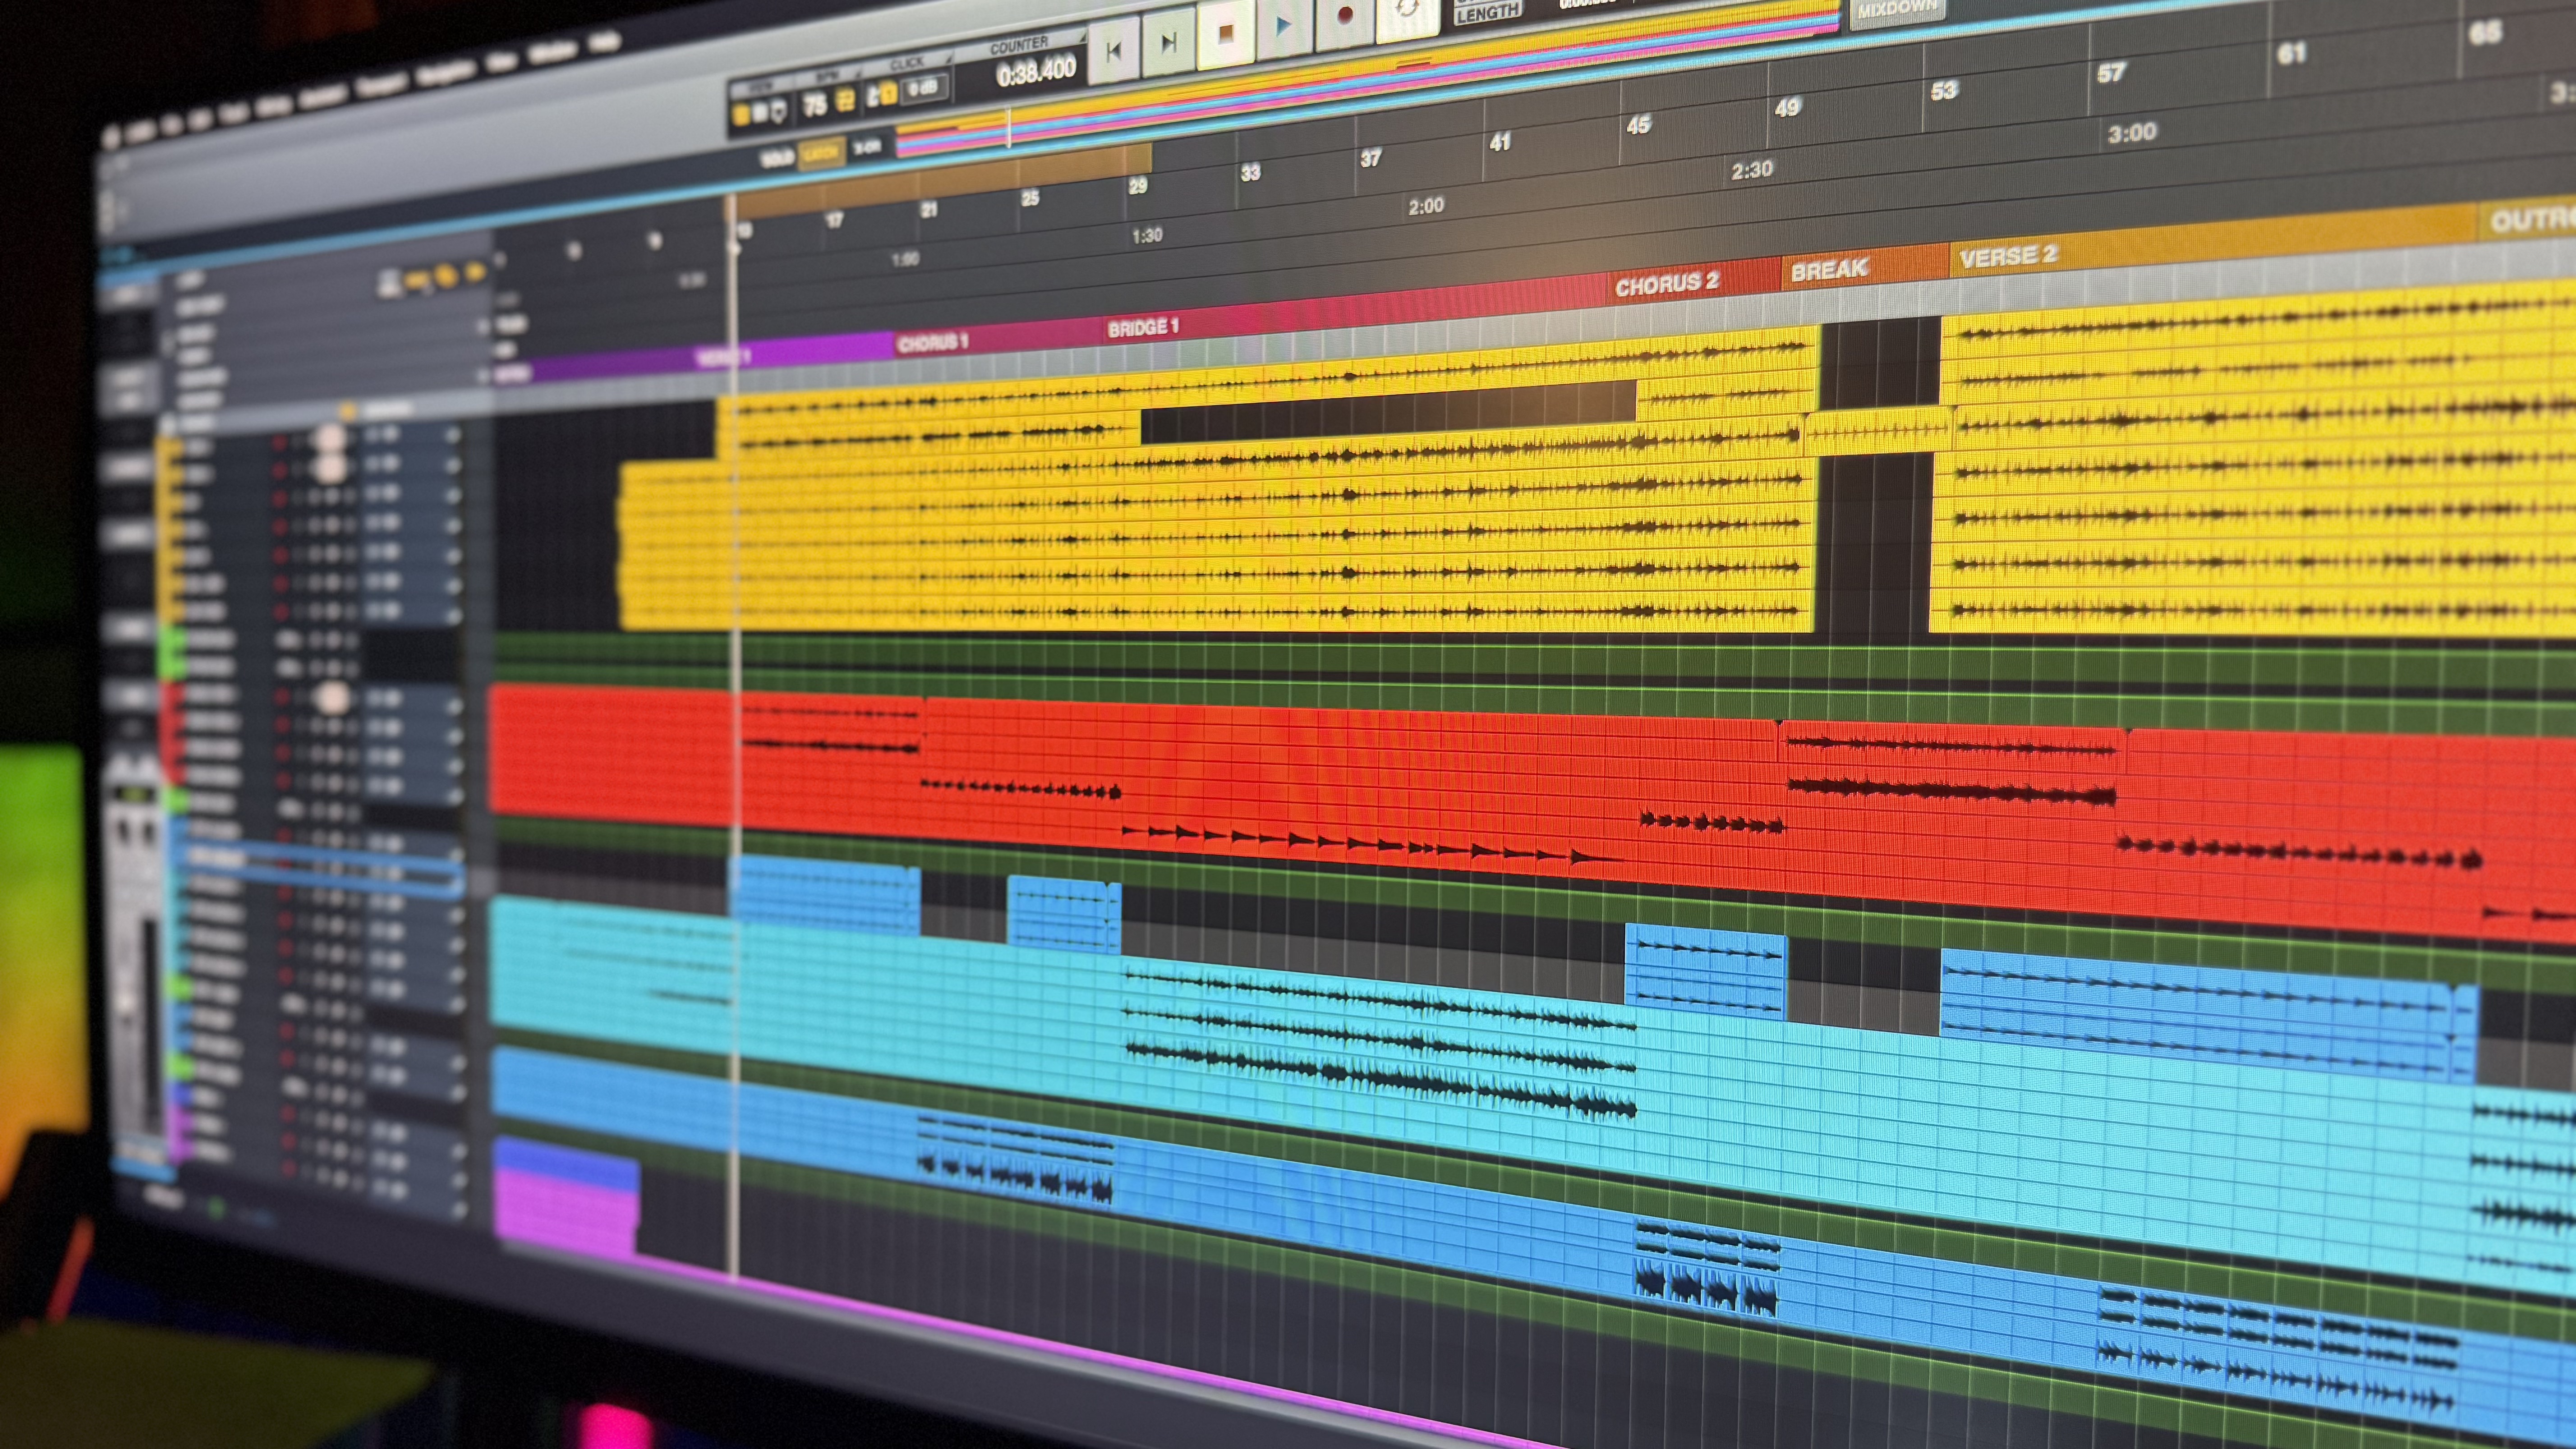Click bar 37 on the ruler
2576x1449 pixels.
point(1370,158)
